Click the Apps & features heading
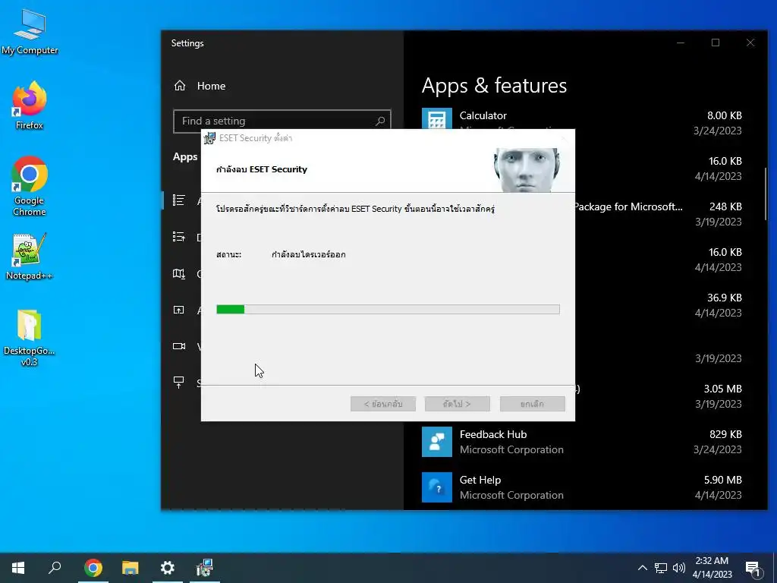777x583 pixels. (494, 86)
